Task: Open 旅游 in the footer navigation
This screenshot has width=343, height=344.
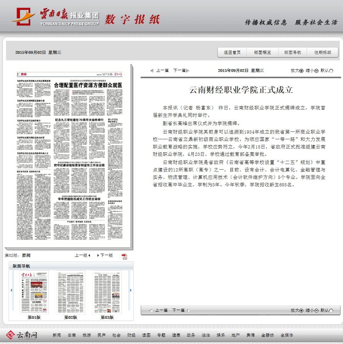Action: tap(86, 335)
